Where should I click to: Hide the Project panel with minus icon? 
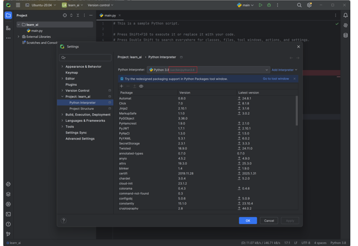pyautogui.click(x=91, y=15)
